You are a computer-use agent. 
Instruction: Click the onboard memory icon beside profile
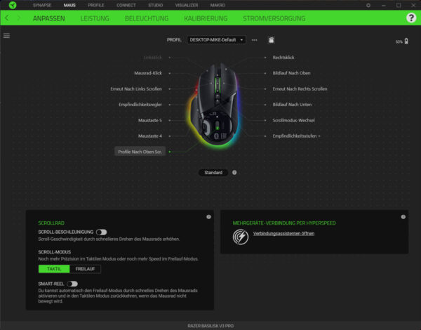271,40
